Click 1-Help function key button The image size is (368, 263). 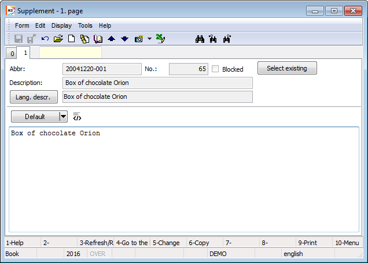pyautogui.click(x=23, y=243)
